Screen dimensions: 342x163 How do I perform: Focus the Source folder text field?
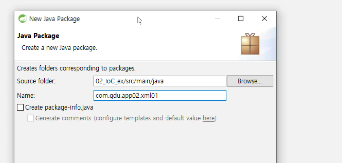[160, 81]
